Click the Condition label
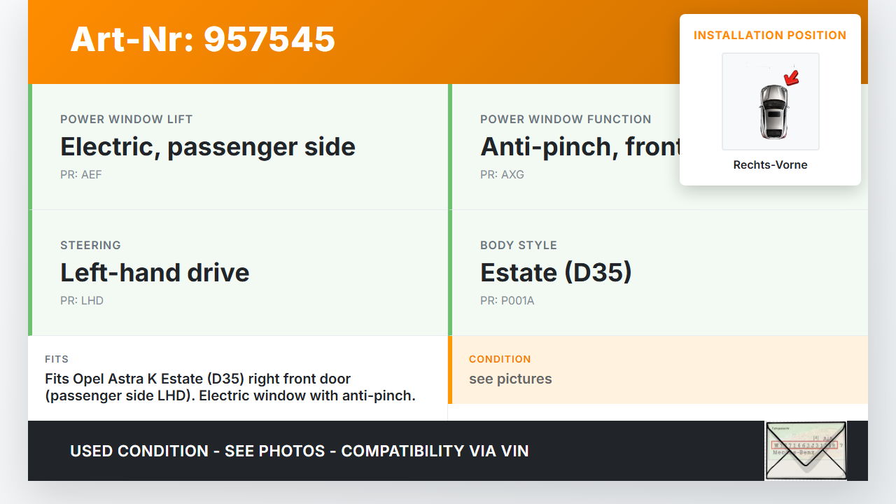The height and width of the screenshot is (504, 896). click(500, 359)
